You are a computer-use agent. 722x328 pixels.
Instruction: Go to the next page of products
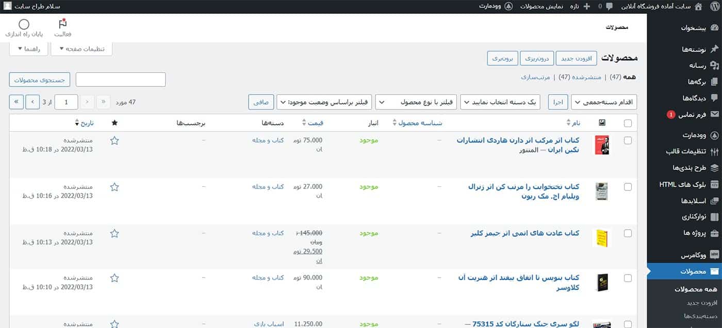33,102
